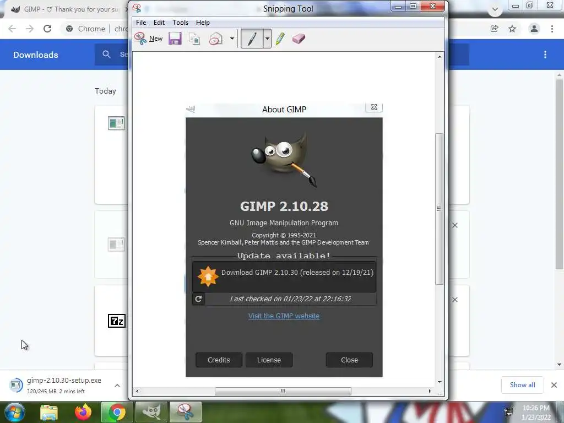Click the Credits button in About GIMP
The height and width of the screenshot is (423, 564).
click(x=219, y=360)
